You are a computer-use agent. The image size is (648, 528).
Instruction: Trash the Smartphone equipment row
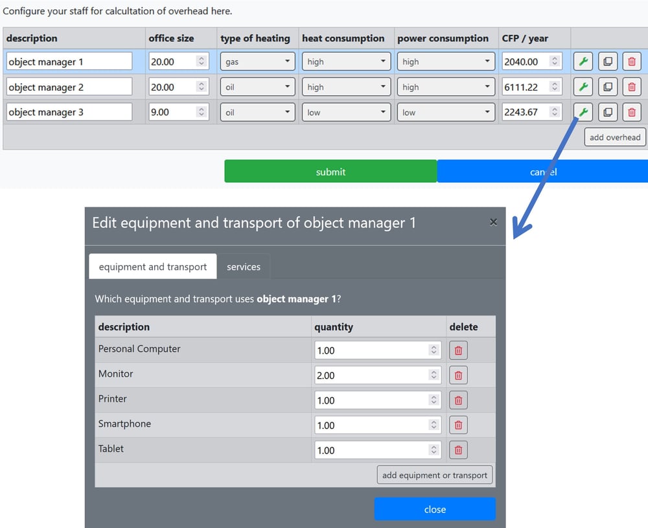click(458, 425)
